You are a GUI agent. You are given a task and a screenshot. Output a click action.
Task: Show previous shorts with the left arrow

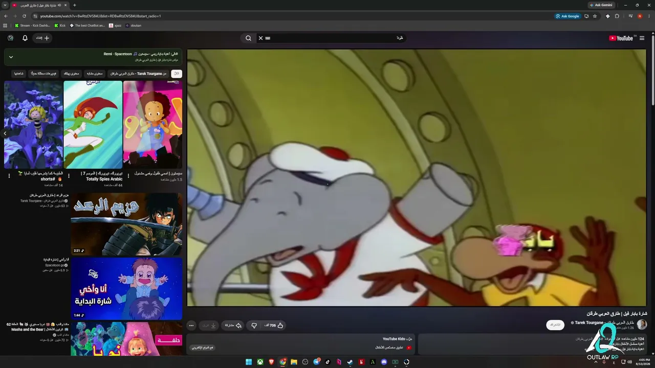click(x=5, y=133)
